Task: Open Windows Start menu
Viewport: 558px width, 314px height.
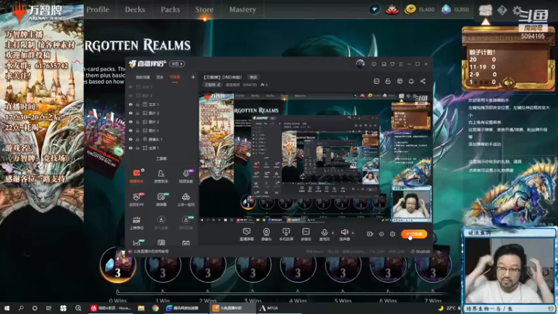Action: pos(7,308)
